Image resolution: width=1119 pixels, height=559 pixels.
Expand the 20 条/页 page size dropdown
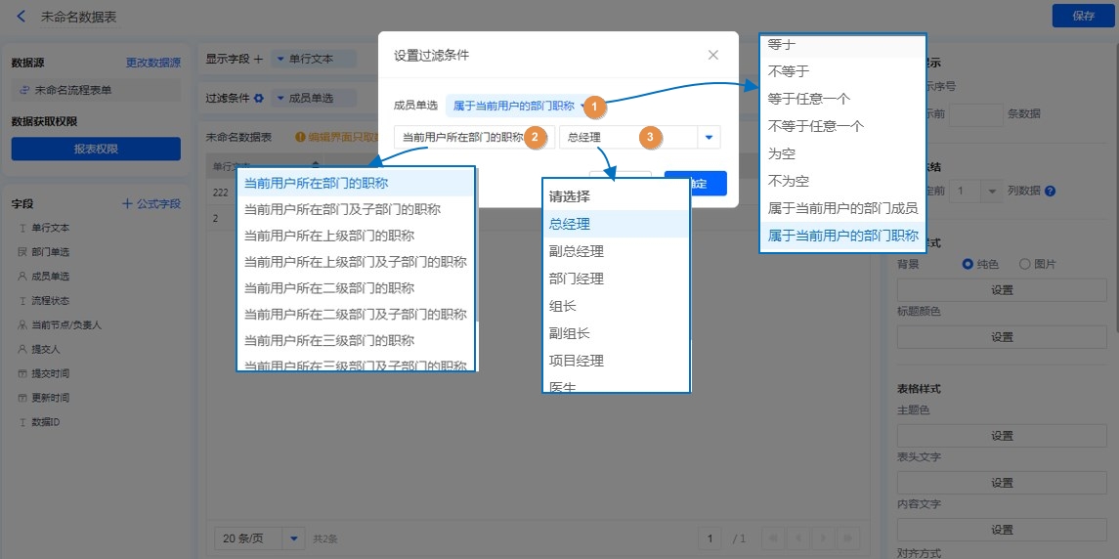click(293, 538)
